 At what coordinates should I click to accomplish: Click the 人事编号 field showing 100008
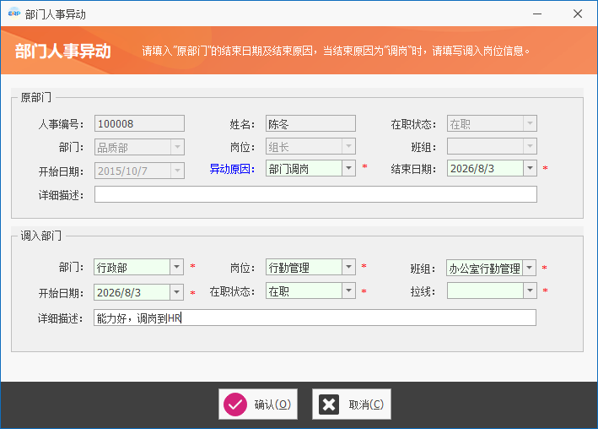pyautogui.click(x=139, y=123)
